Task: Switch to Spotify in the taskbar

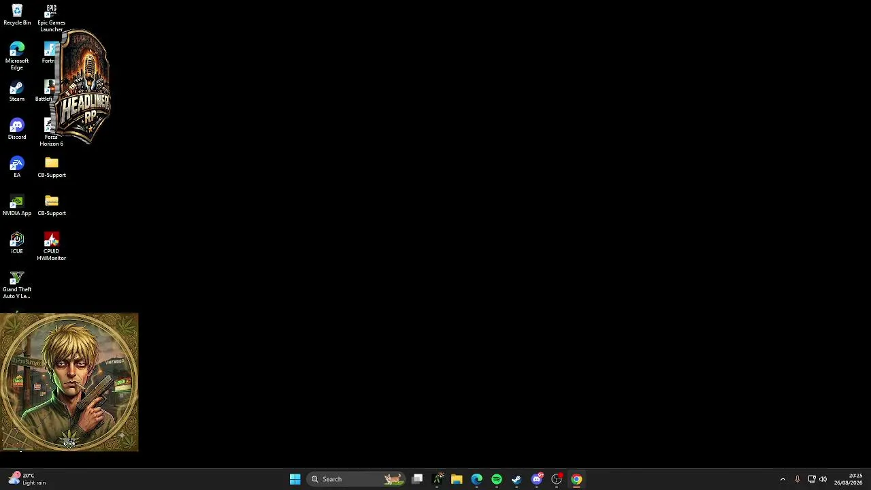Action: pyautogui.click(x=497, y=479)
